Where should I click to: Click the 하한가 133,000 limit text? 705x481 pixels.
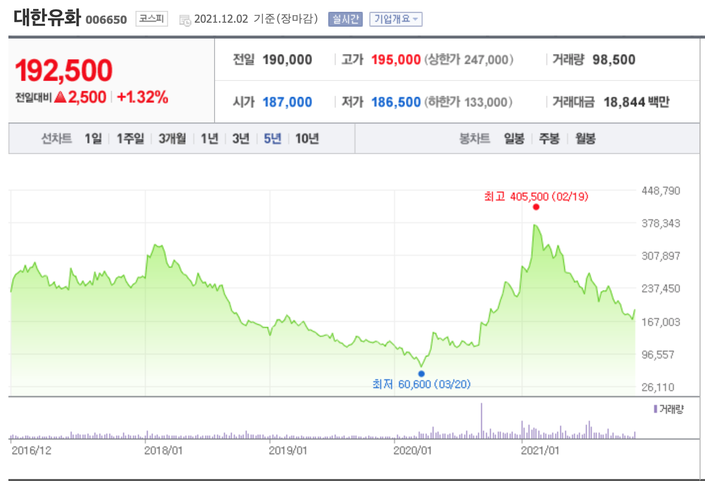coord(468,102)
